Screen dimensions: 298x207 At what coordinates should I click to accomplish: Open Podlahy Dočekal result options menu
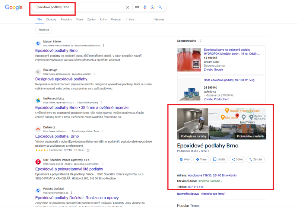point(72,192)
